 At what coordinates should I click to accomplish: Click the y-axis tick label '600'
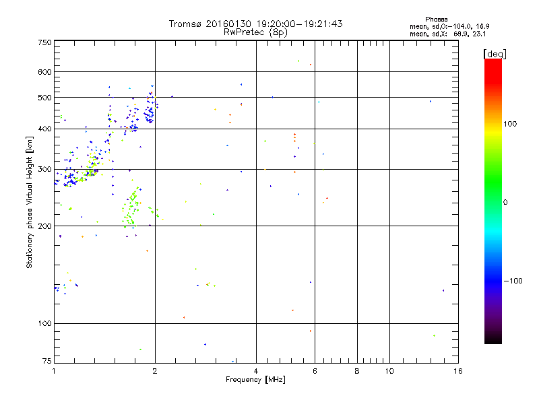point(44,72)
